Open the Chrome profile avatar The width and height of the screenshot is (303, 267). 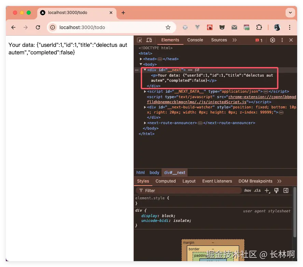pyautogui.click(x=277, y=27)
